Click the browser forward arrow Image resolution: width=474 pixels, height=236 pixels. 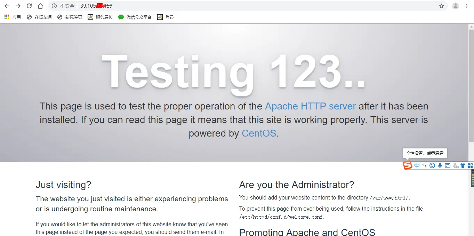tap(18, 6)
